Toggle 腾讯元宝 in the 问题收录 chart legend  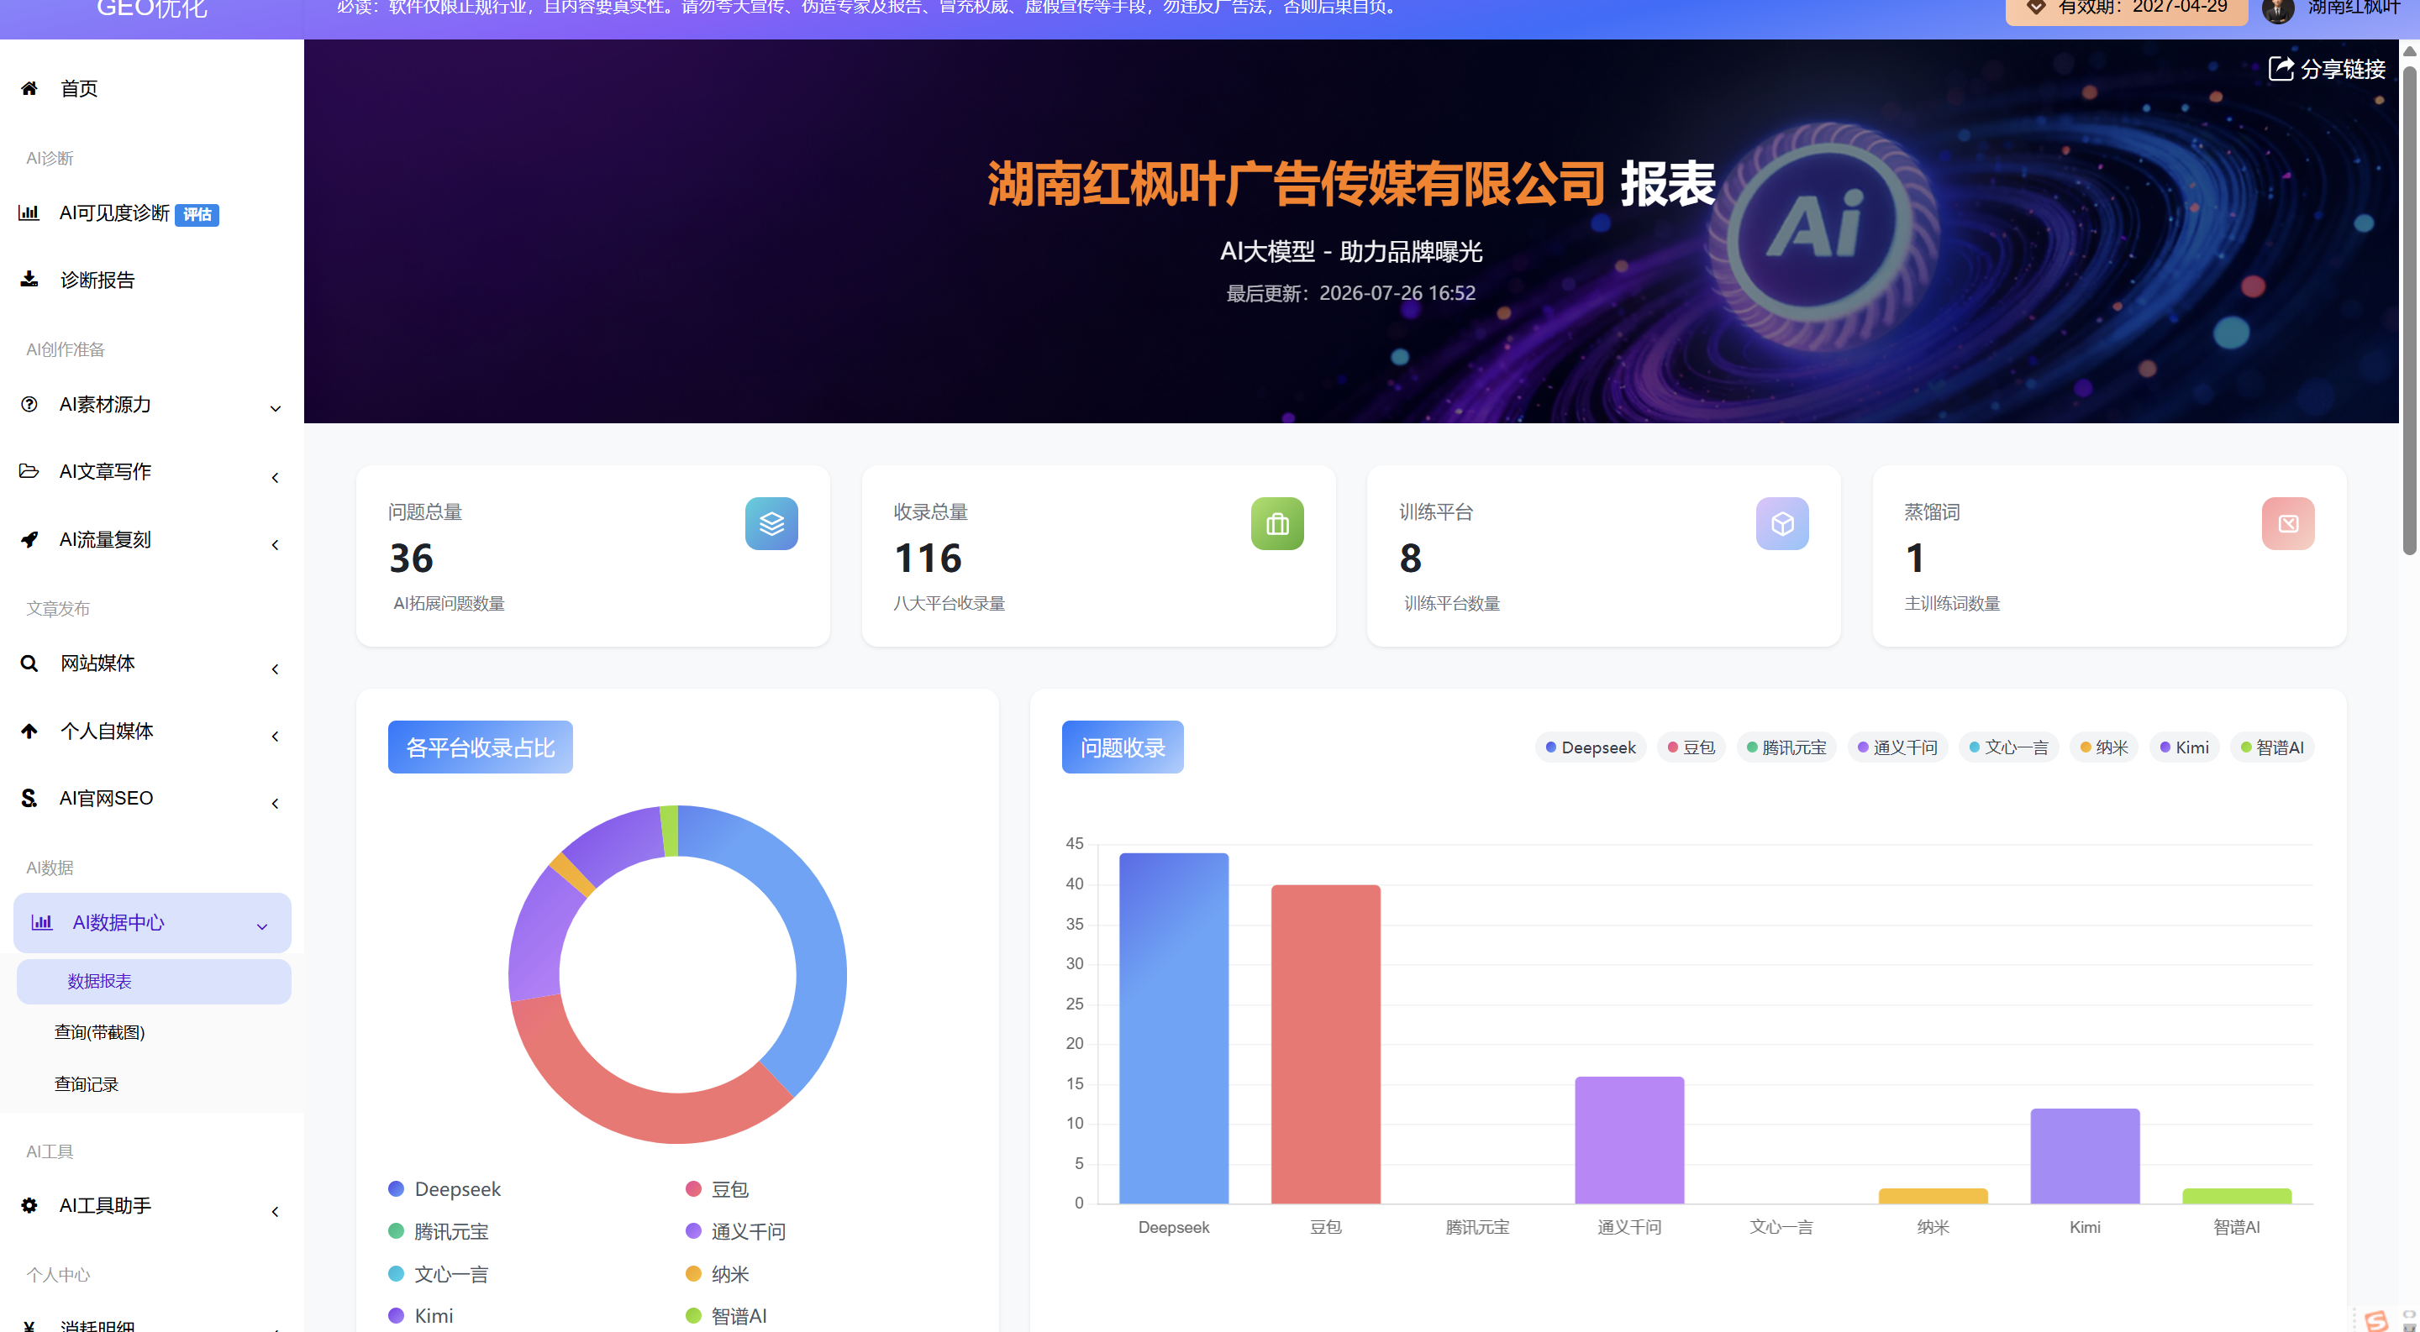pyautogui.click(x=1786, y=747)
